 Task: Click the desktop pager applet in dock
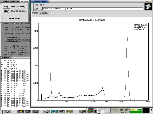[x=105, y=110]
